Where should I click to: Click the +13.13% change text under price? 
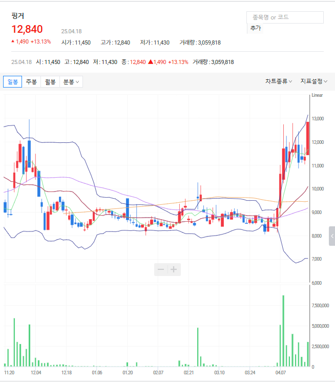point(41,41)
